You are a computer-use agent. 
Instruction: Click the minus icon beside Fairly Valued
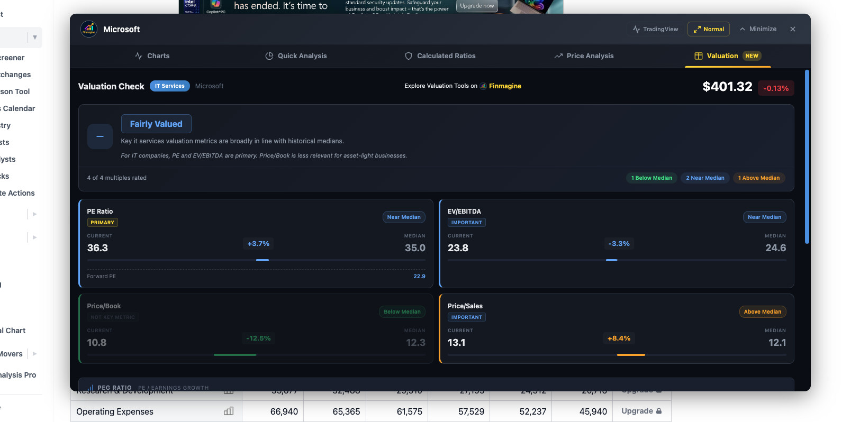100,136
